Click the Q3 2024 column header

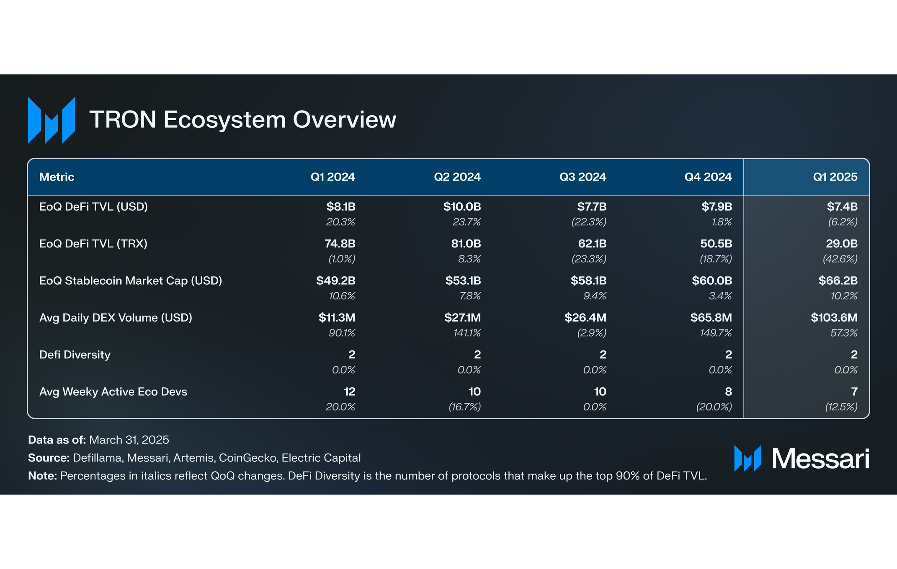pos(583,177)
